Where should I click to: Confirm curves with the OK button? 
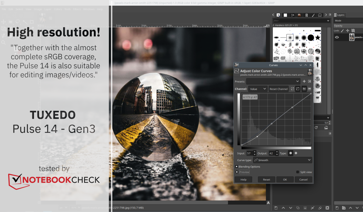click(285, 179)
